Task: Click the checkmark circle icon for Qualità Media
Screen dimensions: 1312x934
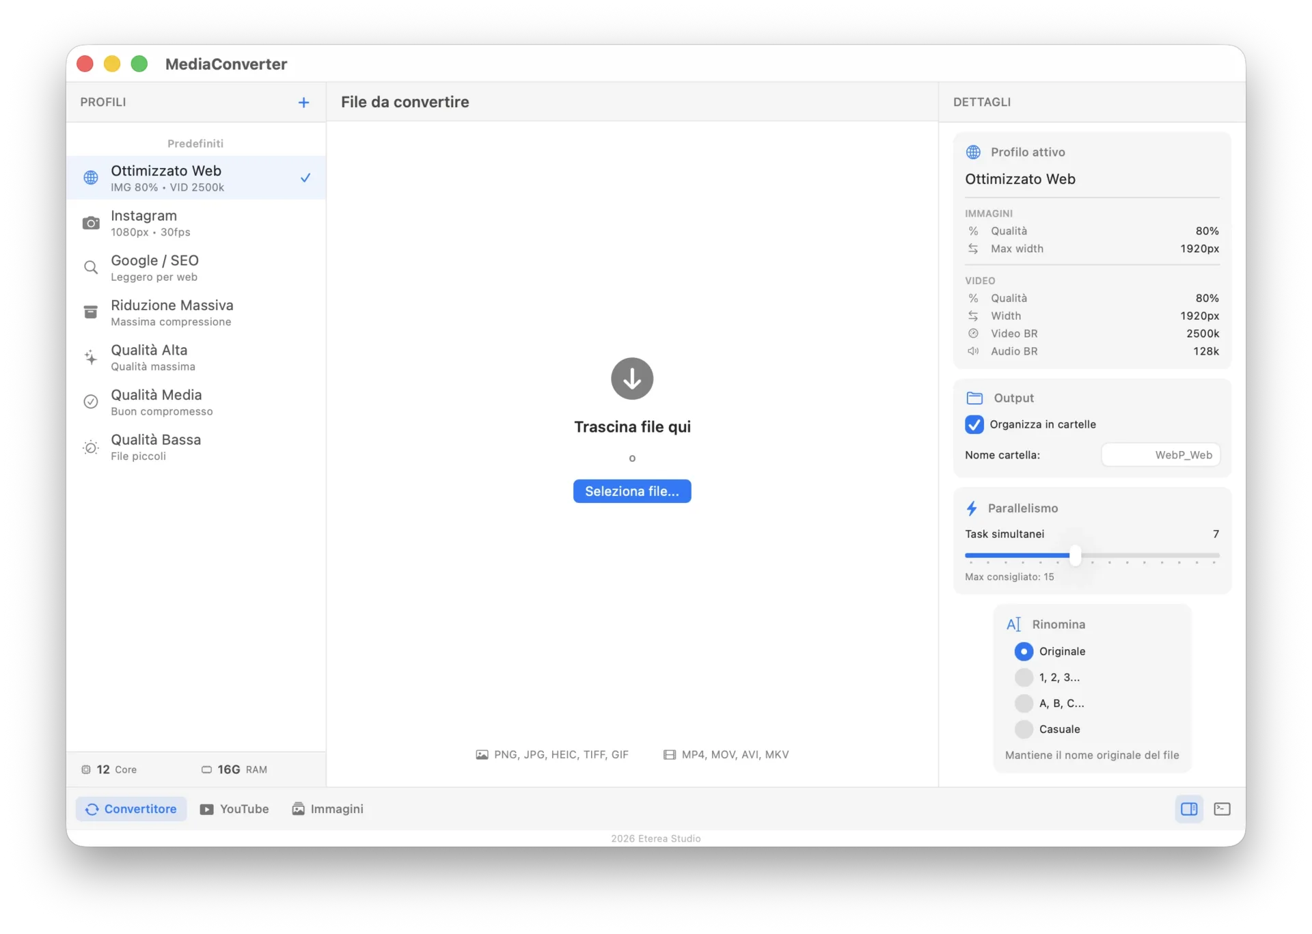Action: click(91, 402)
